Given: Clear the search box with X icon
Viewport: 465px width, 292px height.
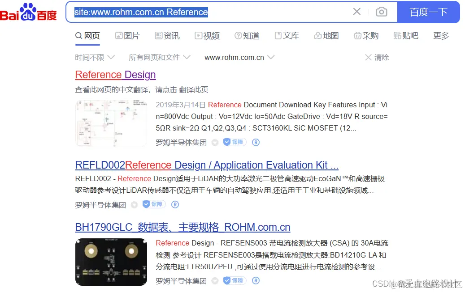Looking at the screenshot, I should (357, 12).
